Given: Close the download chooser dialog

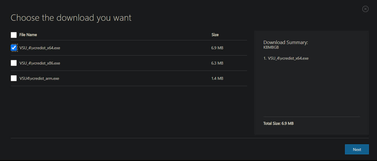Looking at the screenshot, I should [365, 9].
